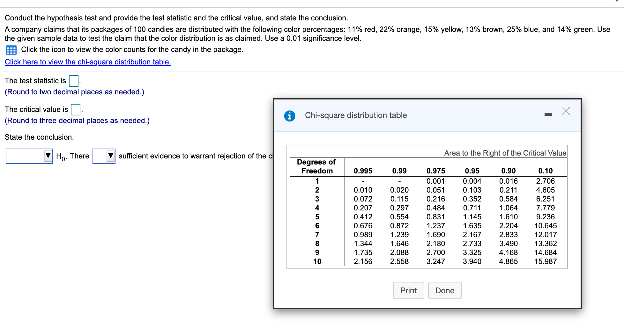Click the value 3.940 in row 10
The width and height of the screenshot is (624, 322).
click(x=472, y=261)
